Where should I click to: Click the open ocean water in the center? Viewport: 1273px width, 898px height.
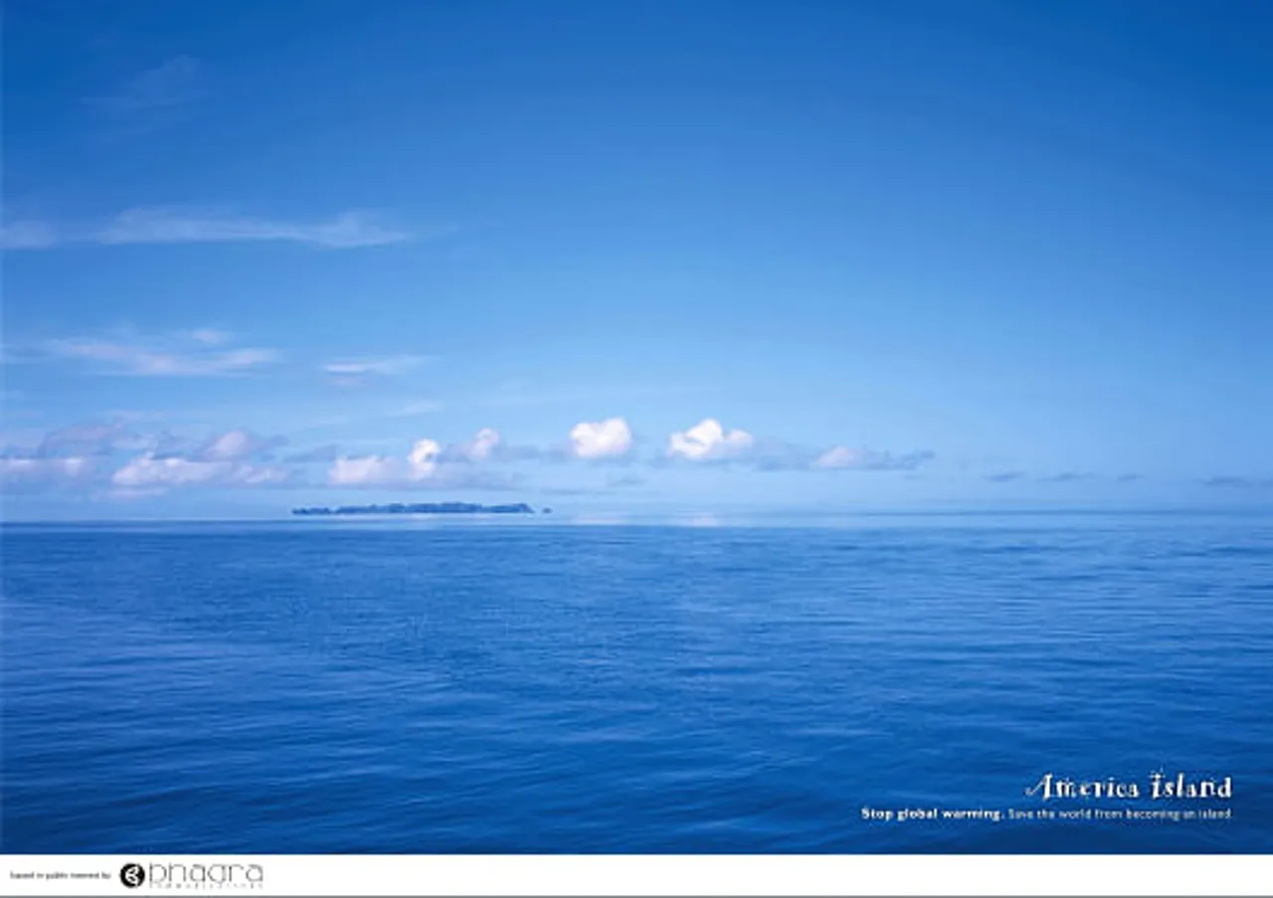tap(636, 676)
